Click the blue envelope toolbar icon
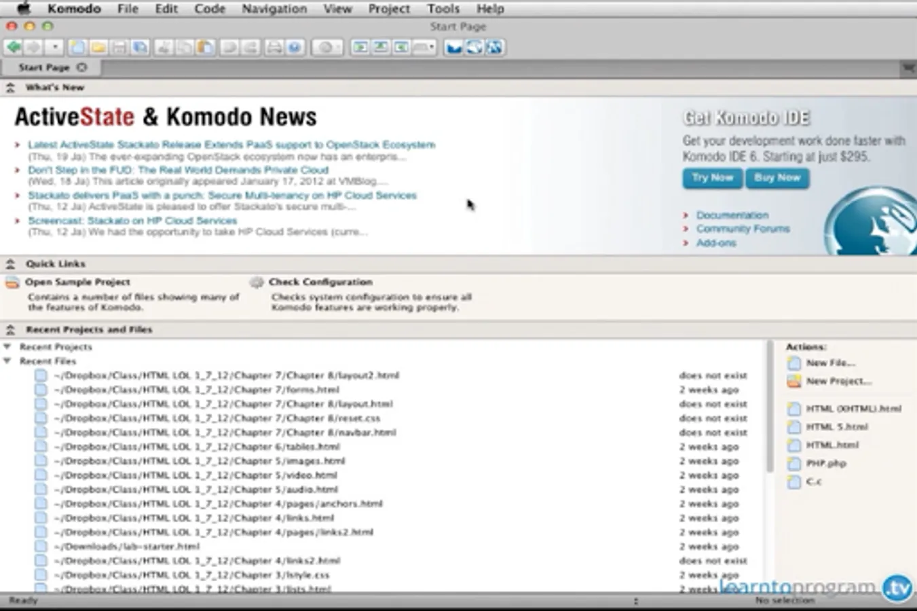The height and width of the screenshot is (611, 917). click(x=454, y=47)
